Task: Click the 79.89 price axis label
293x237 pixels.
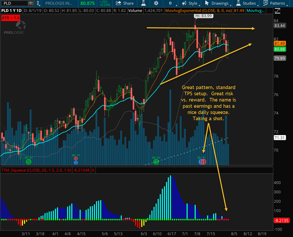Action: point(279,58)
